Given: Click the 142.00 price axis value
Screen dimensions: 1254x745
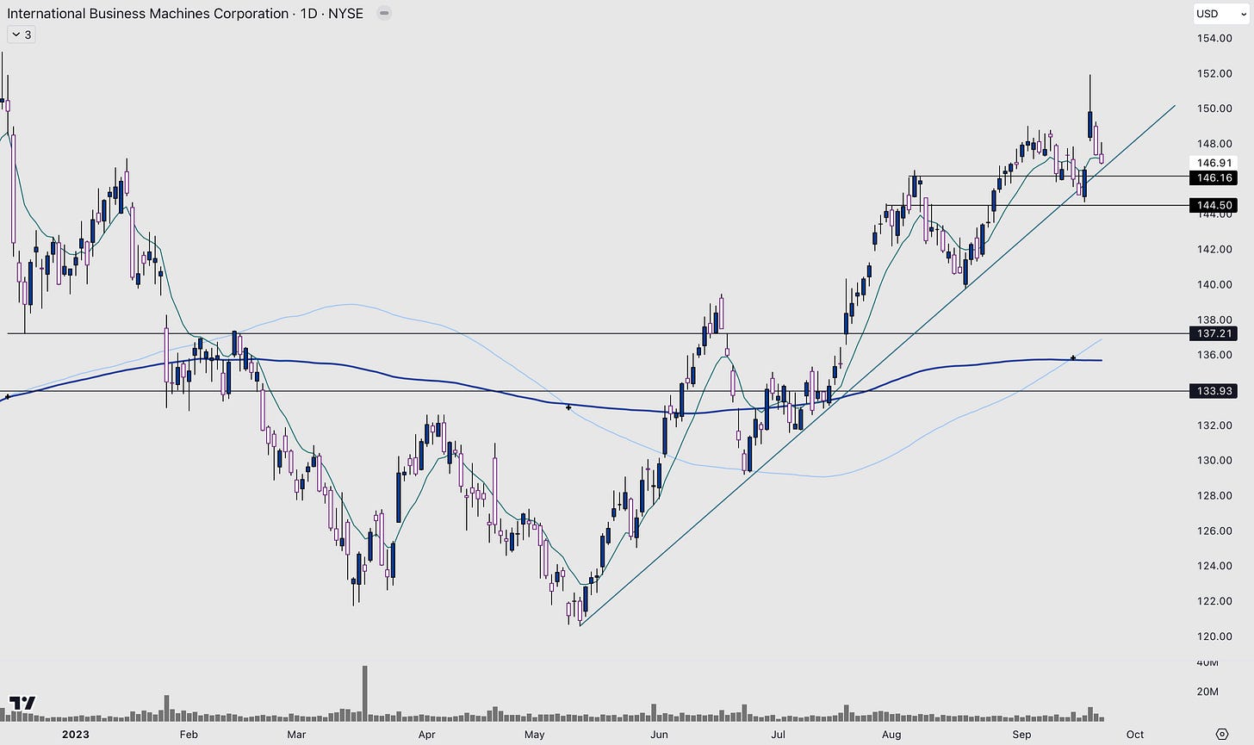Looking at the screenshot, I should (x=1214, y=249).
